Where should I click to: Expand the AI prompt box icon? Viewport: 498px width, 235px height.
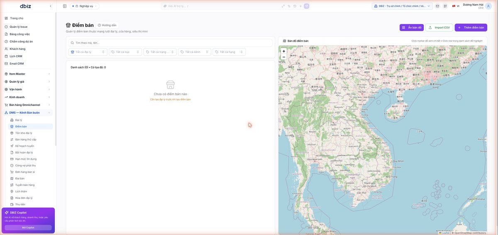tap(283, 6)
